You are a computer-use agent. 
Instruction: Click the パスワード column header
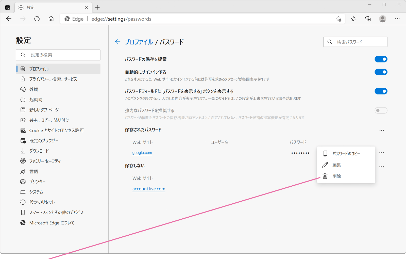(x=298, y=142)
